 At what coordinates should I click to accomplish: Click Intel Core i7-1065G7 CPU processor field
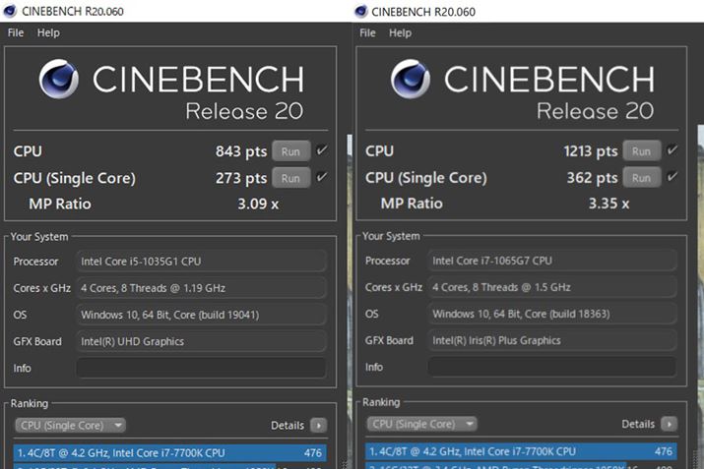point(552,261)
